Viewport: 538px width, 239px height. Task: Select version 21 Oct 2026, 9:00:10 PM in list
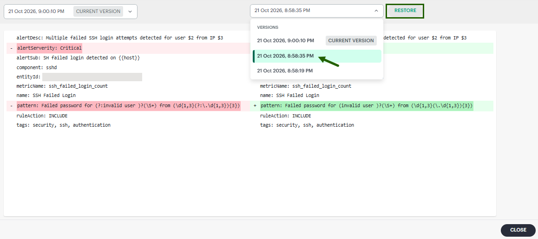tap(317, 40)
